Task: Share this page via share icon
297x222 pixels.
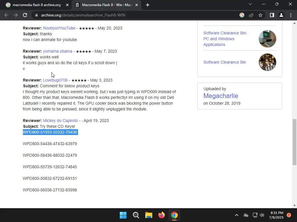Action: (x=251, y=15)
